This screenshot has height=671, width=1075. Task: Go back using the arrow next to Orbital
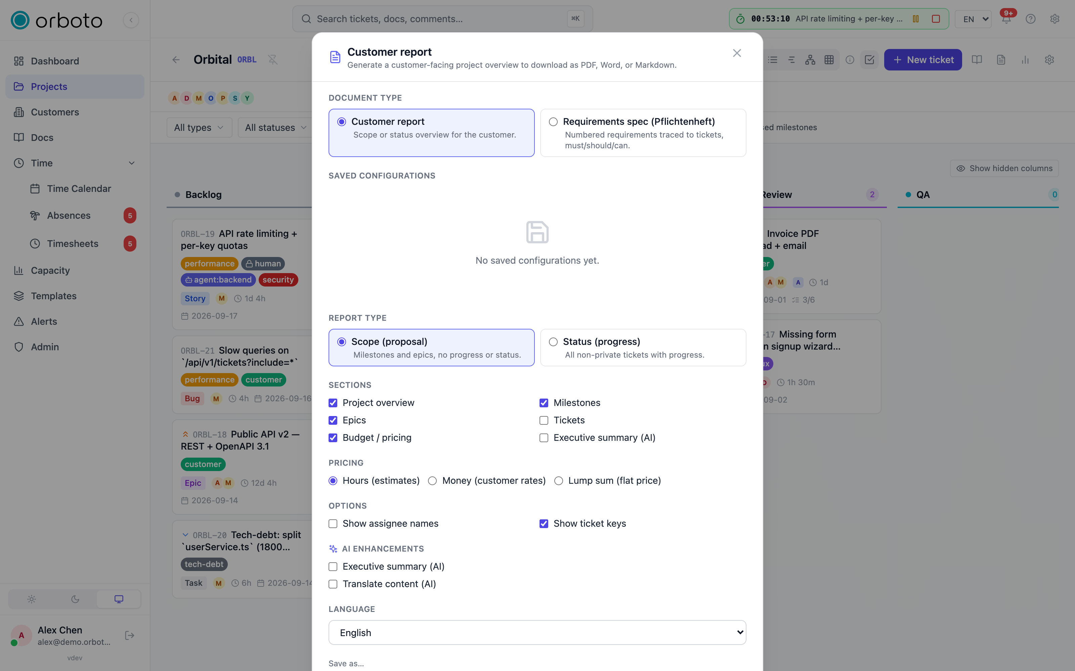click(176, 59)
